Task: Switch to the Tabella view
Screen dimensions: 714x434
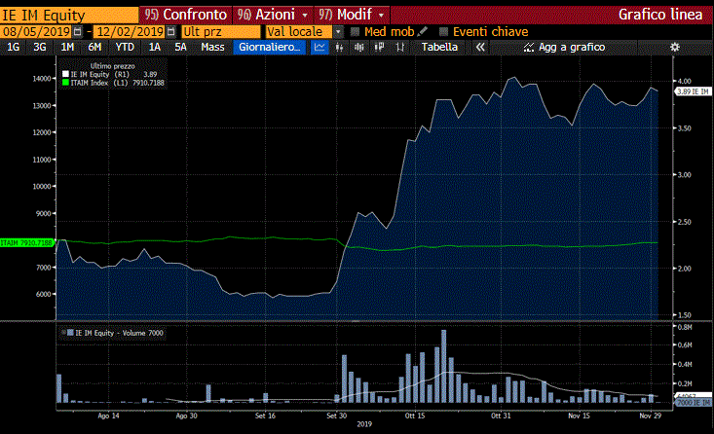Action: [x=438, y=47]
